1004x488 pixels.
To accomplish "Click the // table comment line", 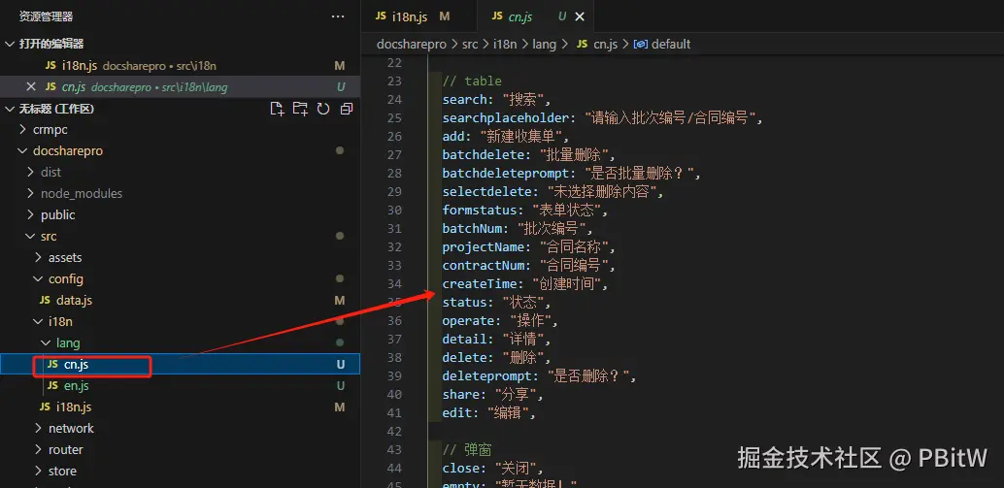I will [472, 81].
